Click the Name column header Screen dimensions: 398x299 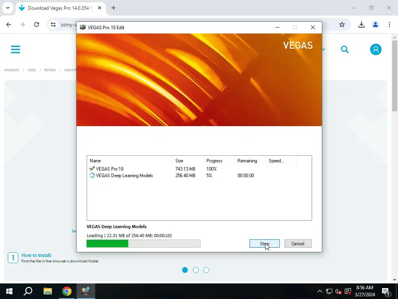point(130,161)
